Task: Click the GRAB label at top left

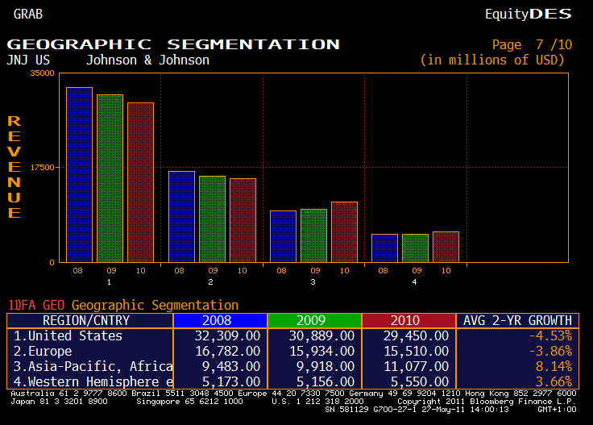Action: (28, 14)
